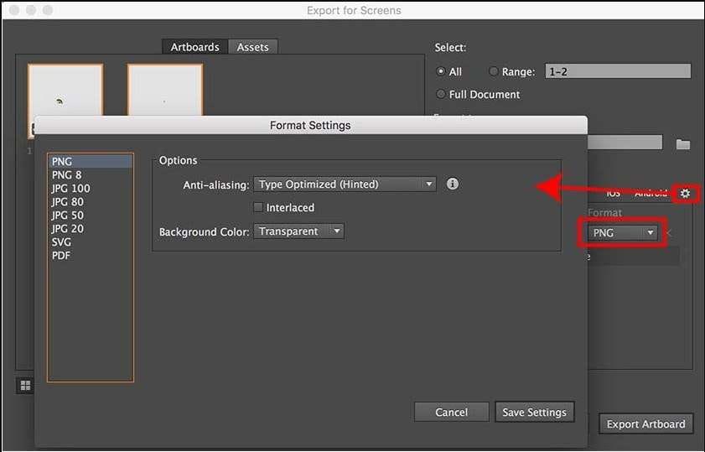705x452 pixels.
Task: Select the All artboards radio button
Action: (441, 72)
